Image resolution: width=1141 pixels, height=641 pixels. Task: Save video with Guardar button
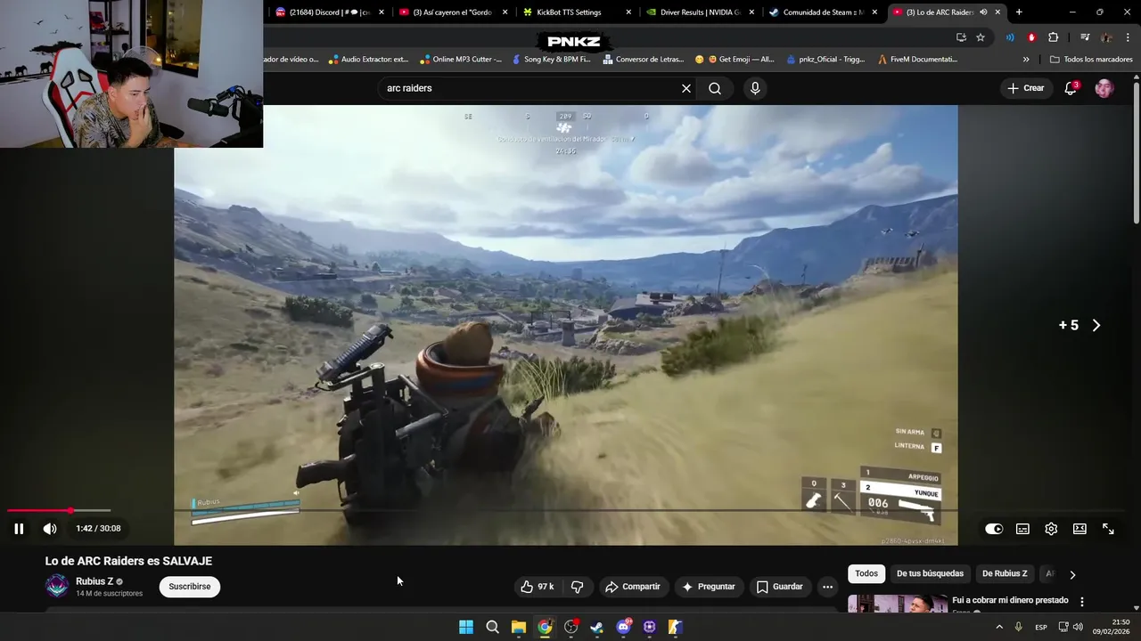[780, 587]
